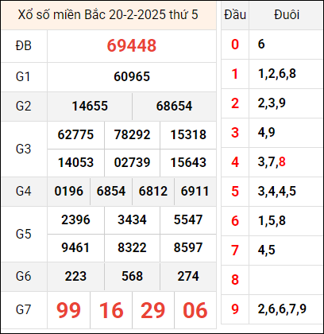324x334 pixels.
Task: Click the G7 number 99
Action: [x=68, y=310]
